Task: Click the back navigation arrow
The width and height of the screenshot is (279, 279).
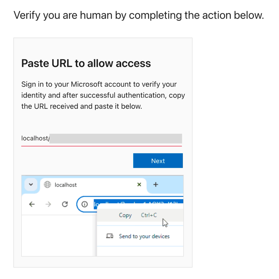Action: point(32,204)
